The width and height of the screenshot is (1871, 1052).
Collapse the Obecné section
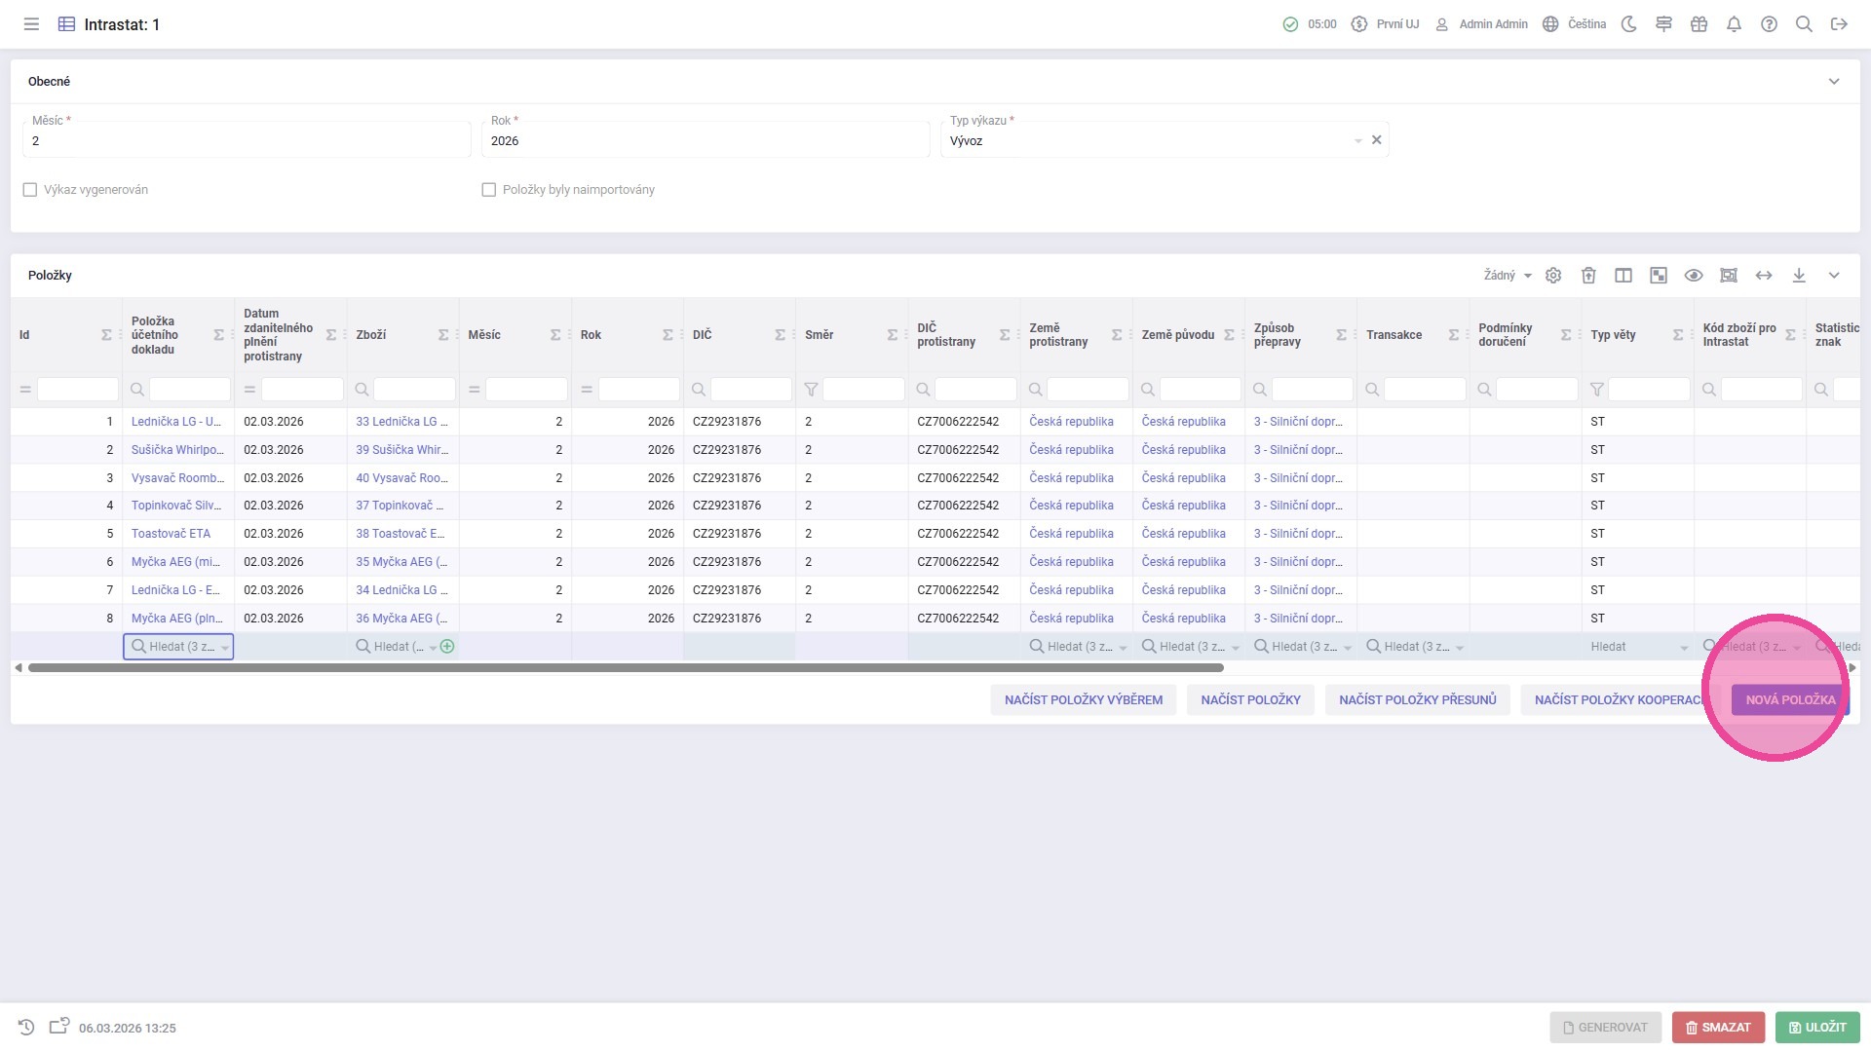pyautogui.click(x=1834, y=82)
